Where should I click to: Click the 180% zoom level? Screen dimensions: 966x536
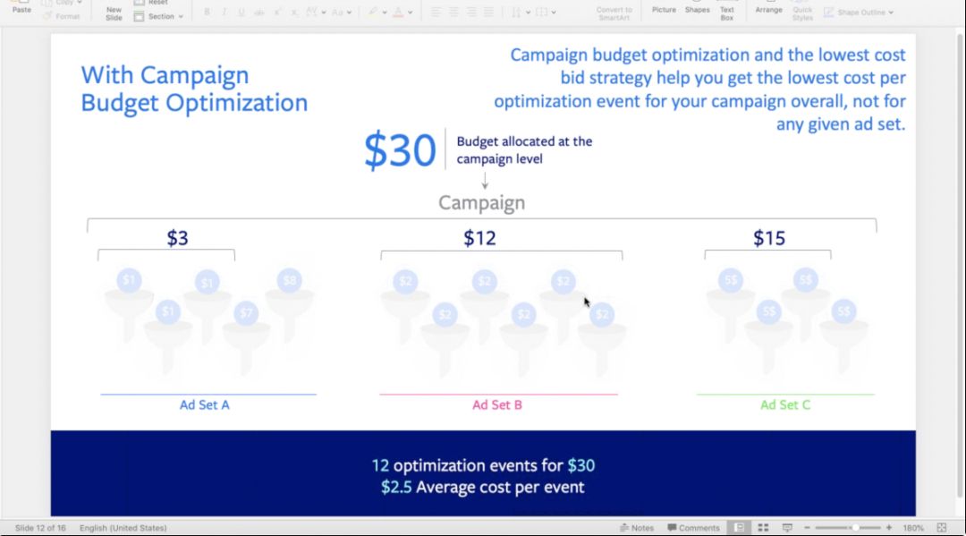point(913,528)
